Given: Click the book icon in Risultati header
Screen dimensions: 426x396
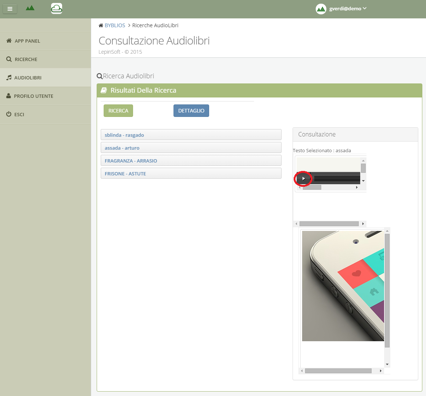Looking at the screenshot, I should 104,90.
